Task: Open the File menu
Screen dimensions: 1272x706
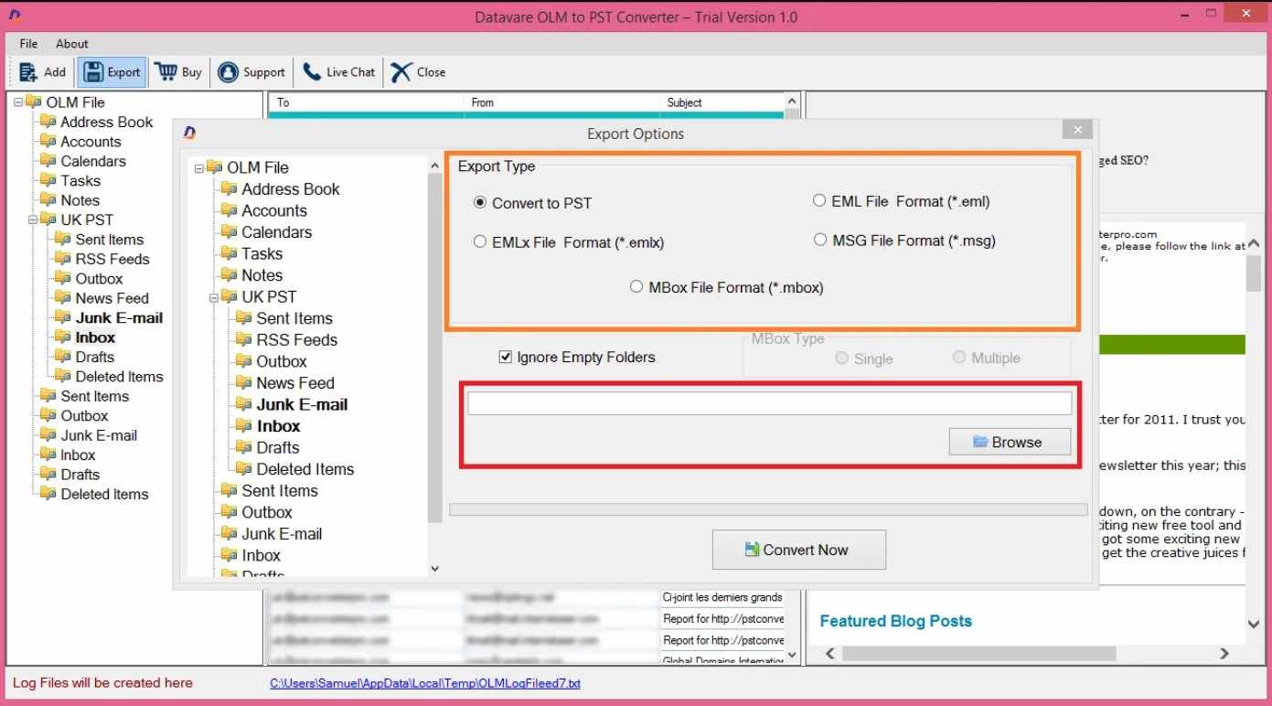Action: (x=28, y=43)
